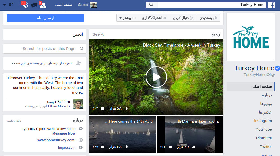Click the Message Now link
Image resolution: width=280 pixels, height=156 pixels.
[64, 133]
